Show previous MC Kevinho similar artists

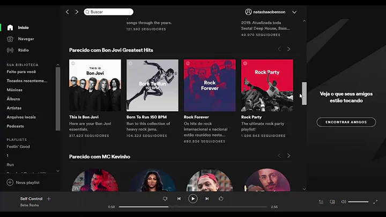tap(279, 156)
